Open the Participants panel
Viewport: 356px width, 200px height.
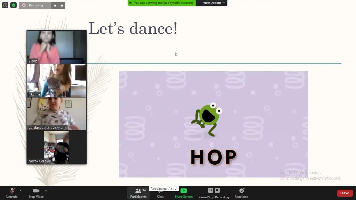[138, 193]
